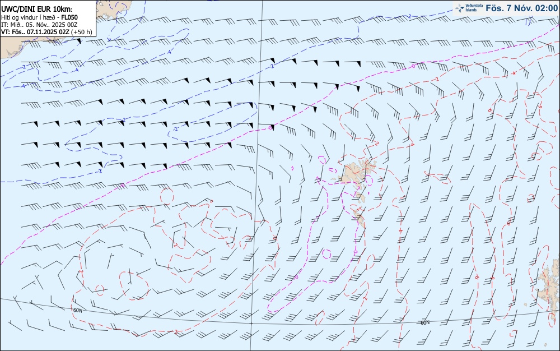Click the 'VT: Fös.. 07.11.2025 02Z (+50 h)' line
This screenshot has width=560, height=351.
[x=46, y=32]
